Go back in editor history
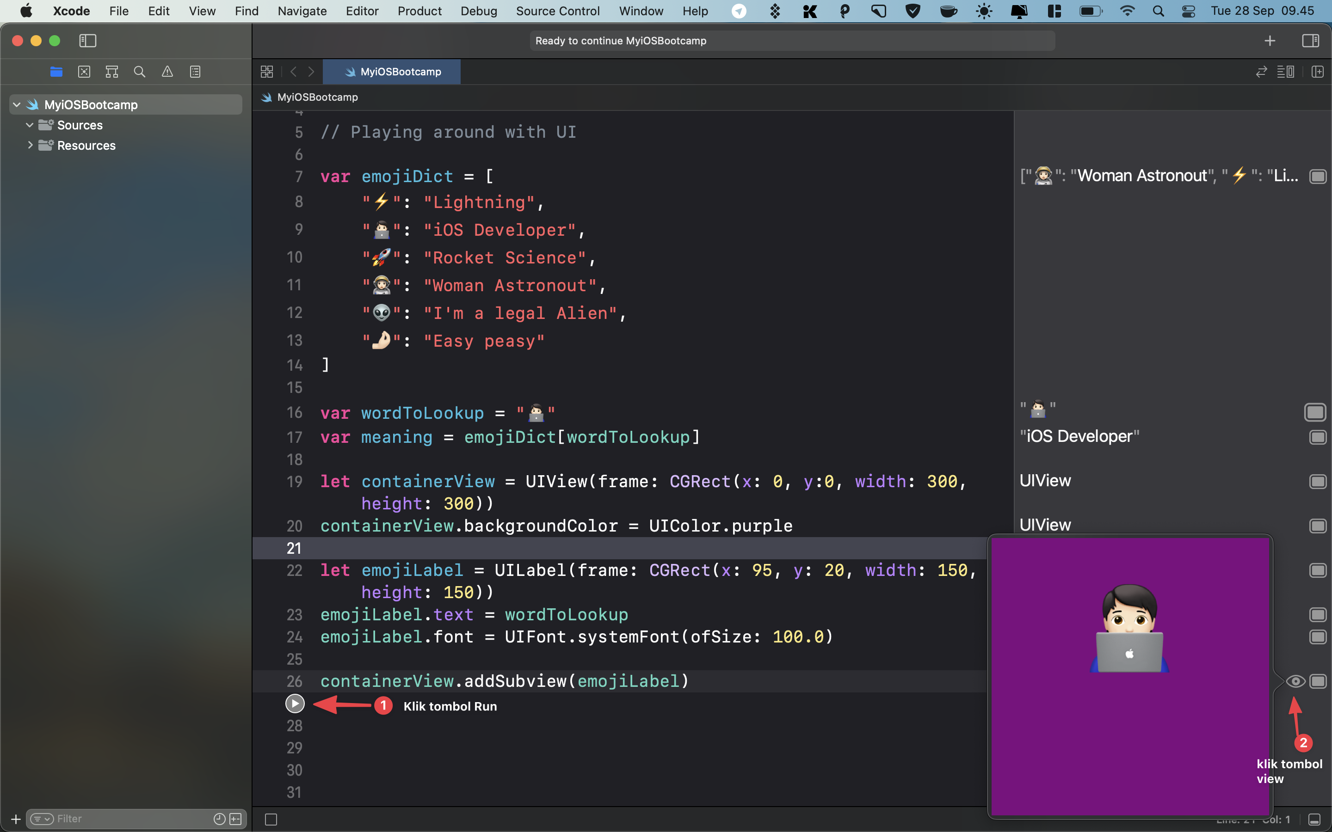The image size is (1332, 832). [293, 72]
